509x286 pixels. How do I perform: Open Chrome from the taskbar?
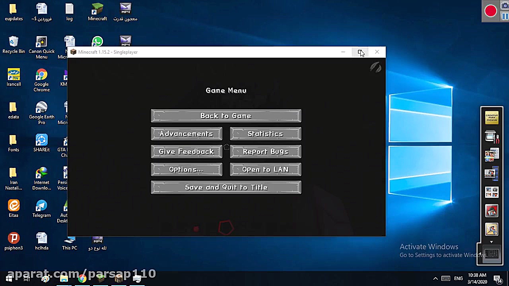(x=82, y=278)
